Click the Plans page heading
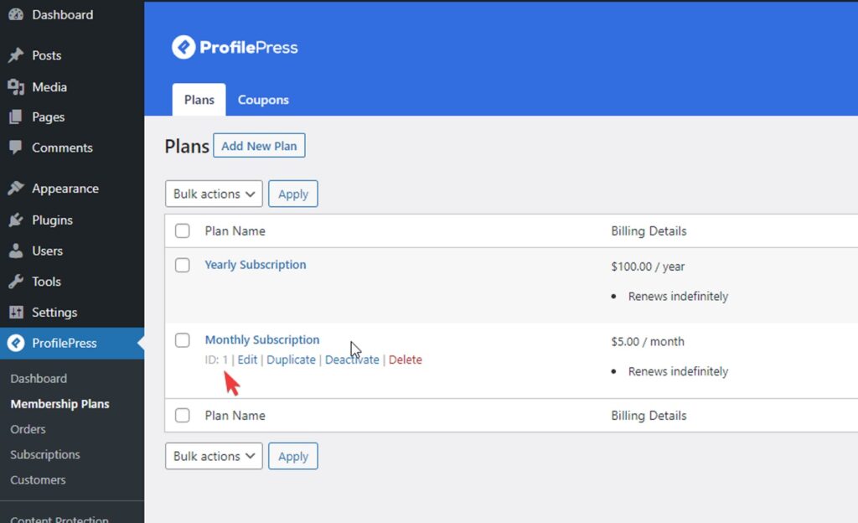 point(187,146)
